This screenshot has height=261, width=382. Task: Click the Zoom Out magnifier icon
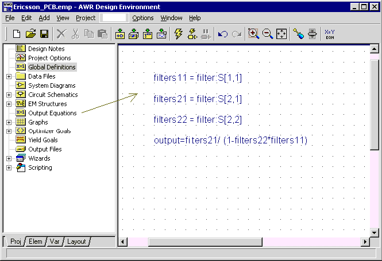tap(268, 34)
